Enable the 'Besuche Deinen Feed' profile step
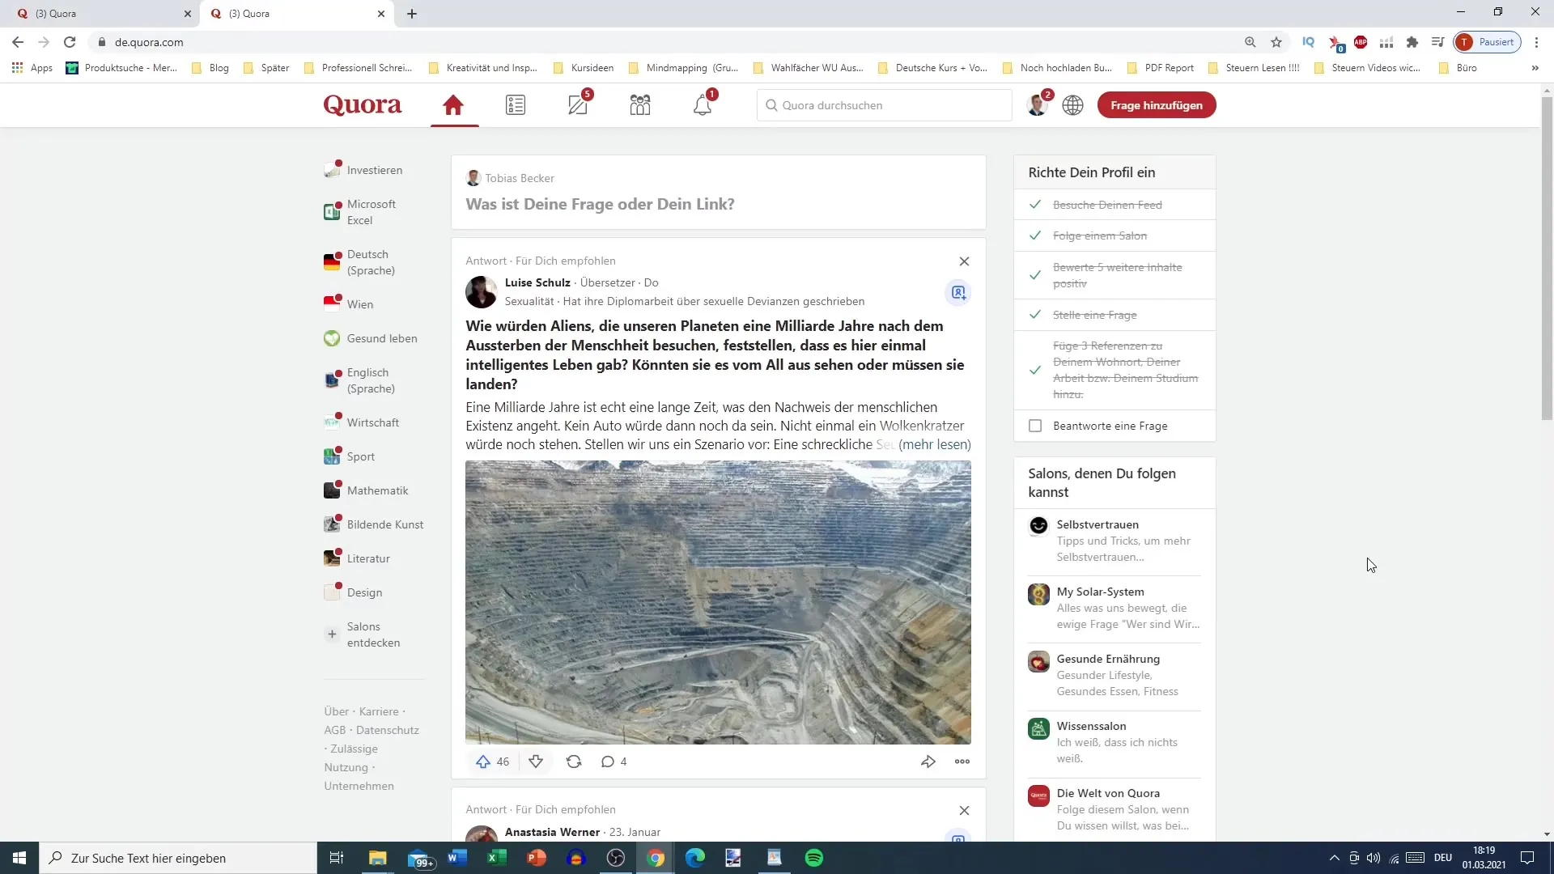 (x=1036, y=205)
